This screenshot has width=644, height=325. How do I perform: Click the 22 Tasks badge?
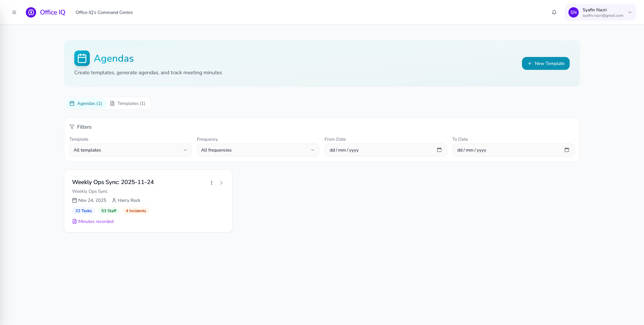[84, 211]
